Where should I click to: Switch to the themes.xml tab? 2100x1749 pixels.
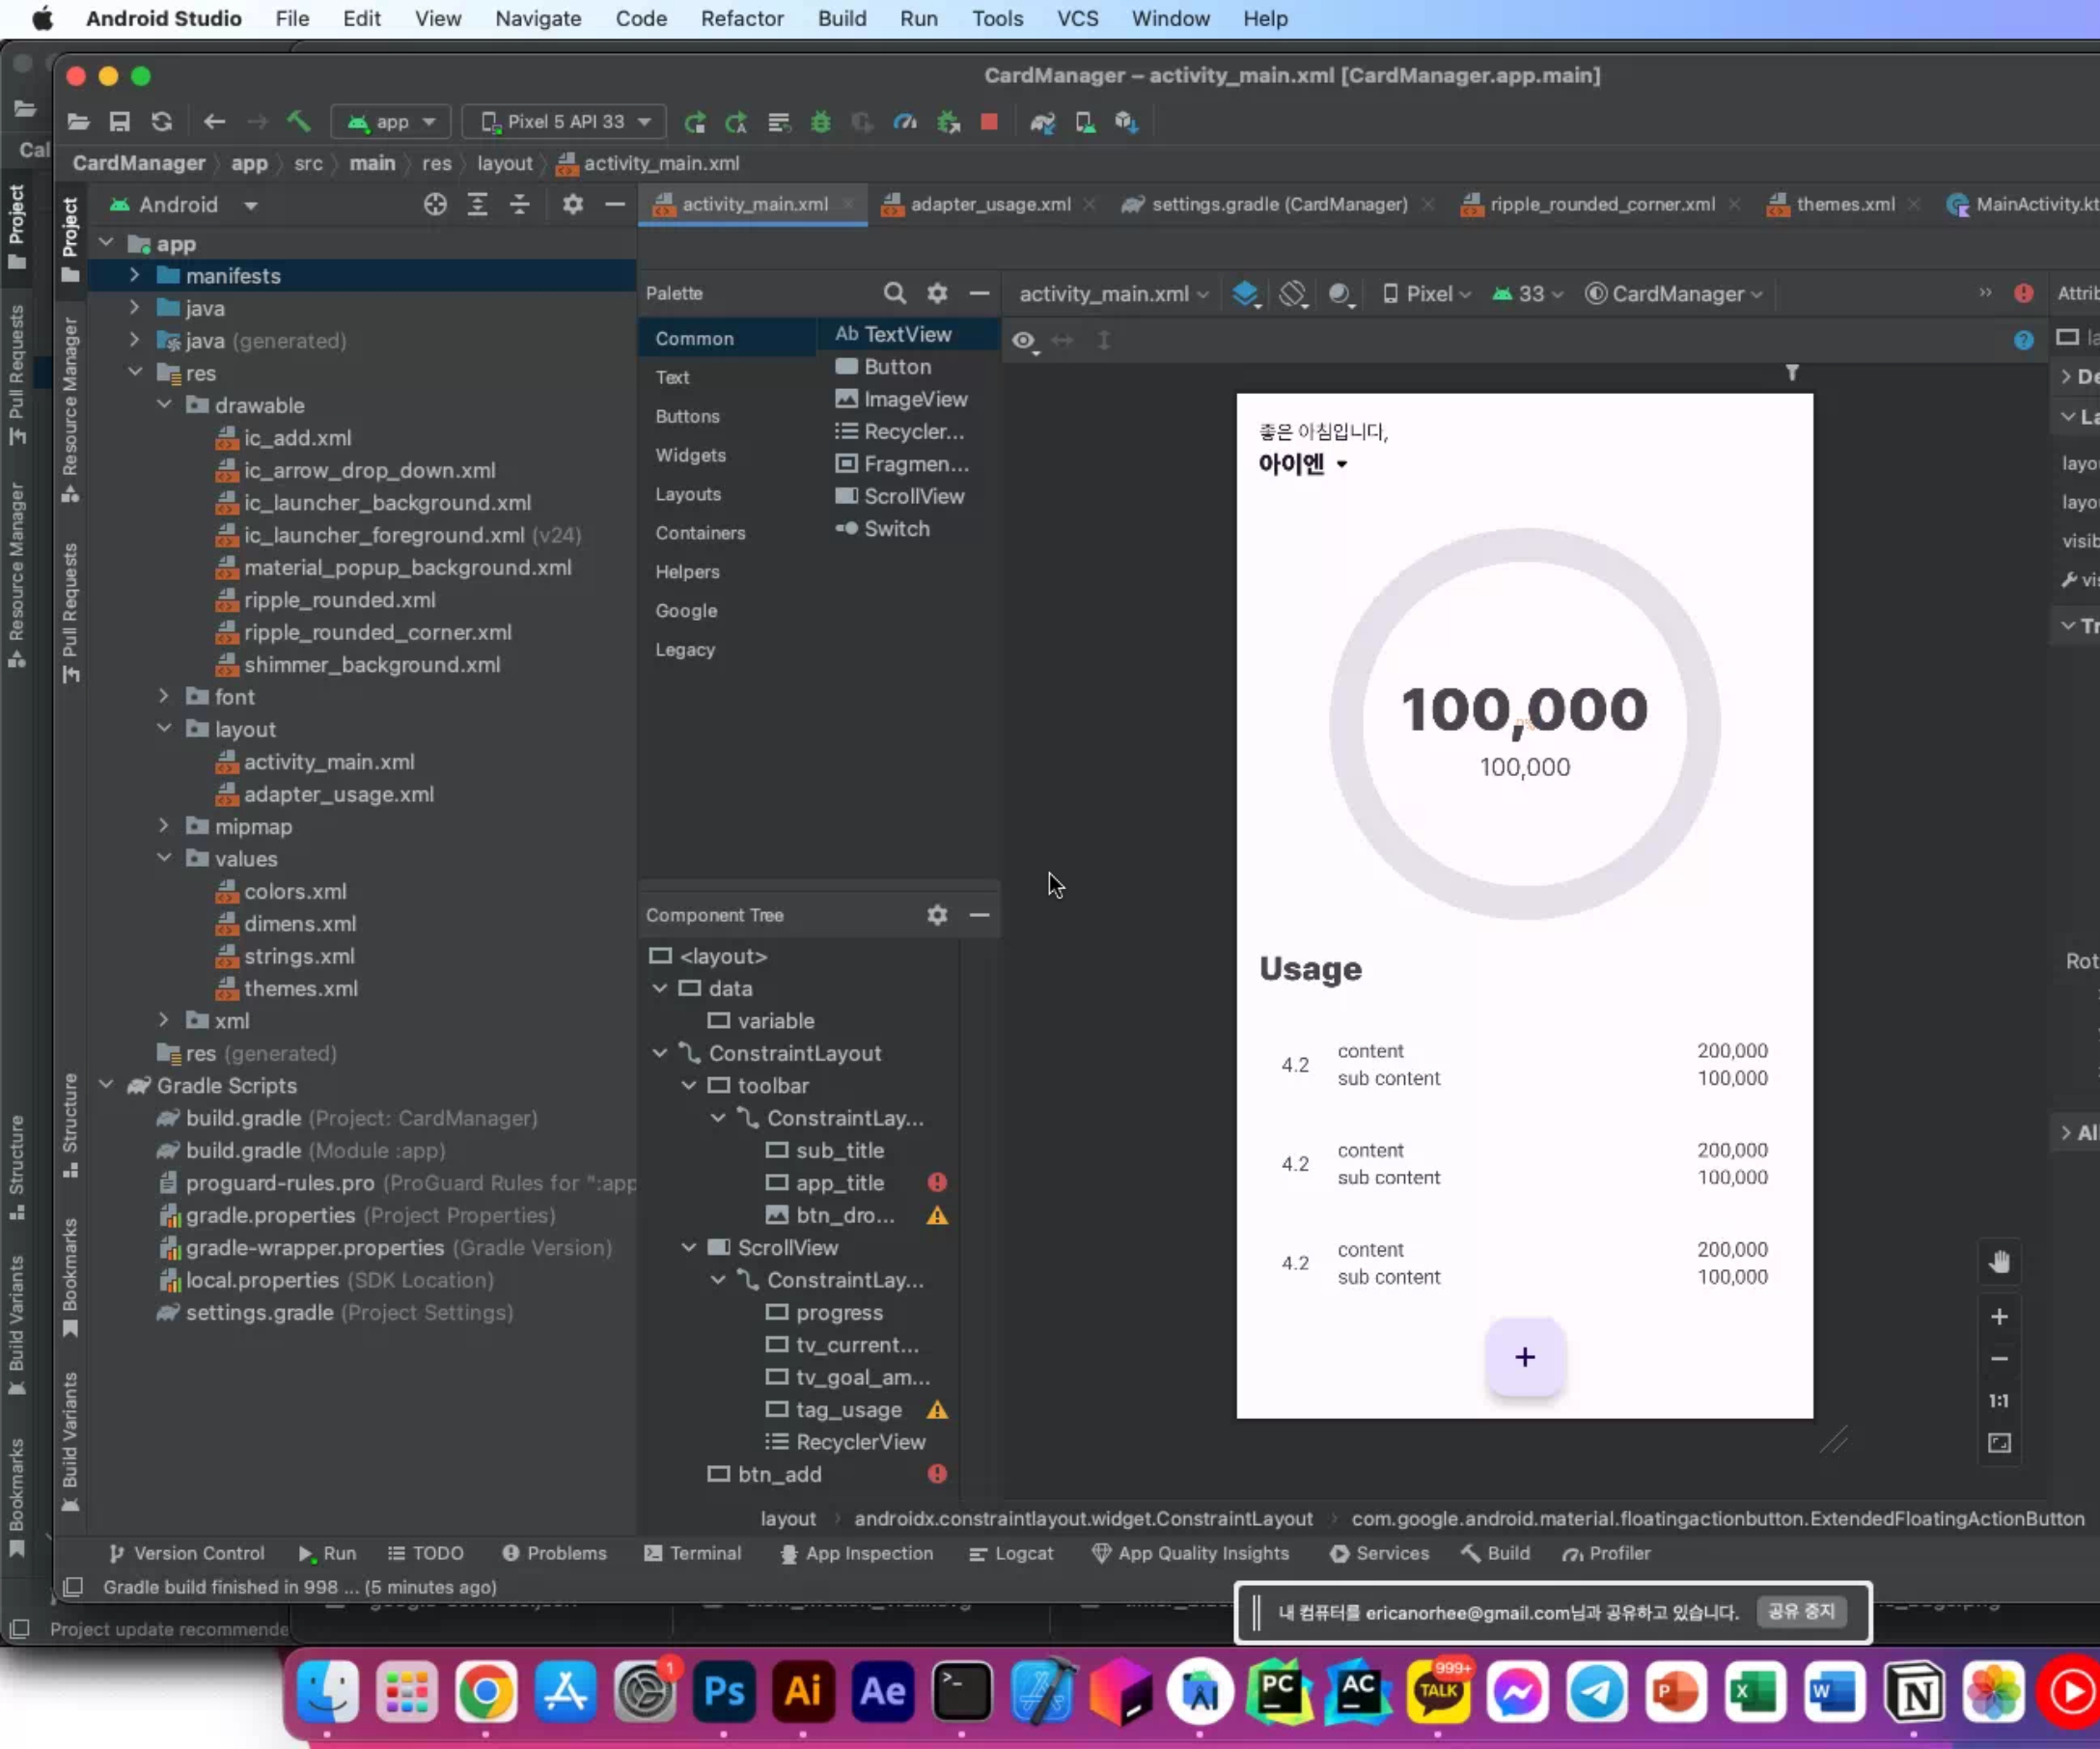1844,204
